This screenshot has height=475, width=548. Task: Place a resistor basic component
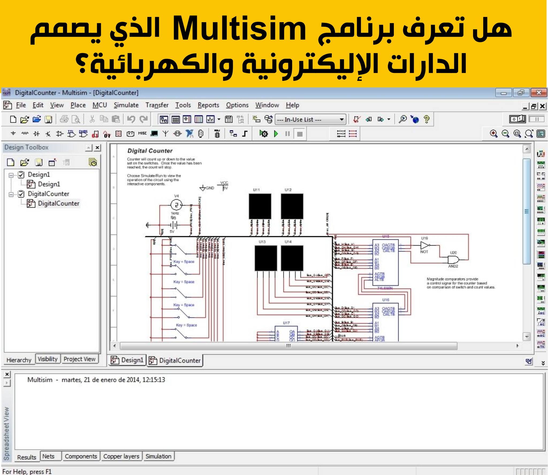(x=25, y=134)
